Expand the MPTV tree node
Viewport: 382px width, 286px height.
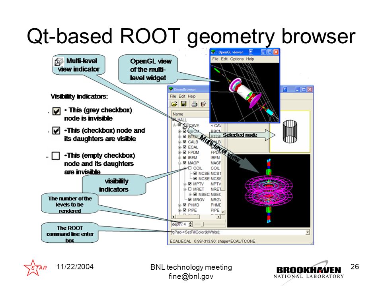185,184
